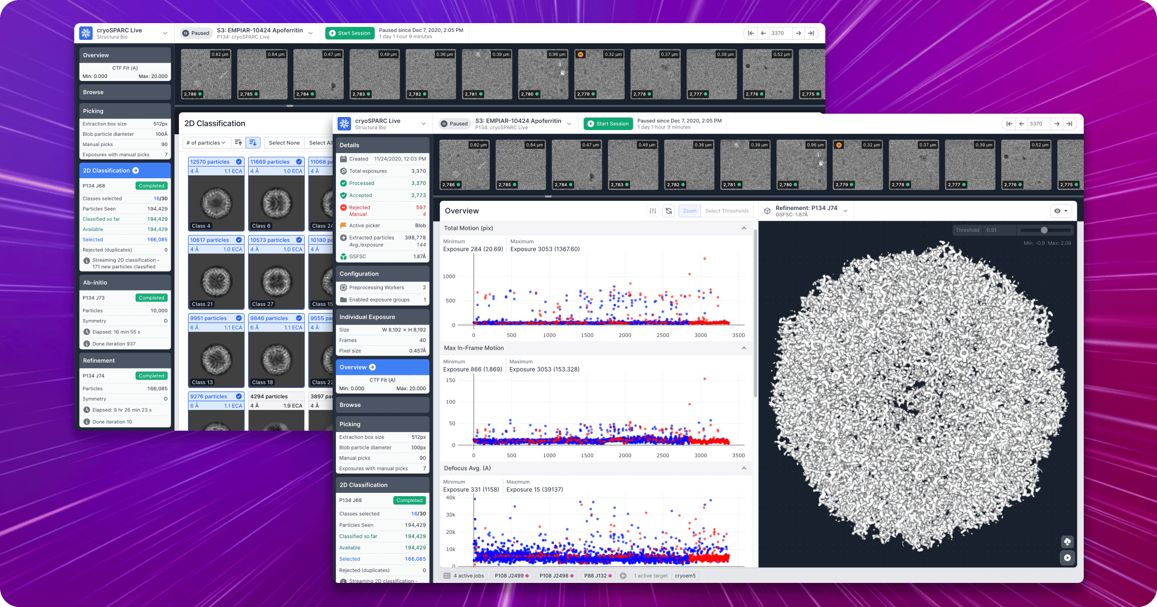Adjust the Threshold slider handle
Viewport: 1157px width, 607px height.
1044,230
